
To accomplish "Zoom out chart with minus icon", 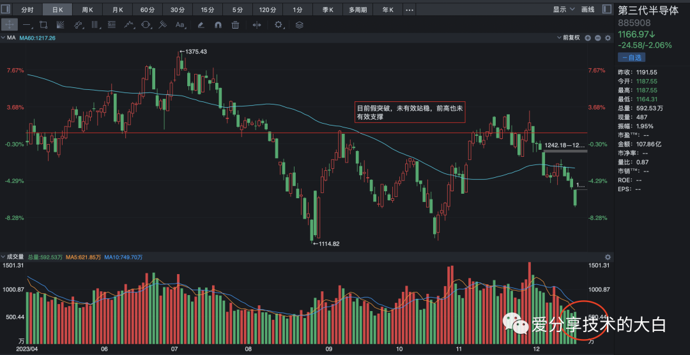I will tap(597, 38).
